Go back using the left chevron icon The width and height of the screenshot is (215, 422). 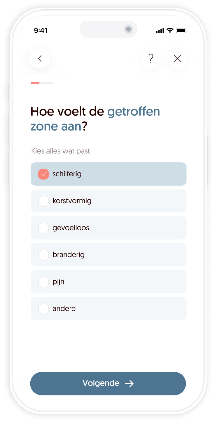[x=40, y=59]
